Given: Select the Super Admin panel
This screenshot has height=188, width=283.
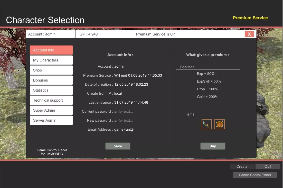Looking at the screenshot, I should tap(51, 110).
